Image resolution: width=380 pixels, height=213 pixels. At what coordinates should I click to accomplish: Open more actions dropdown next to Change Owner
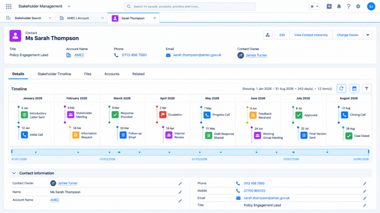pos(368,35)
